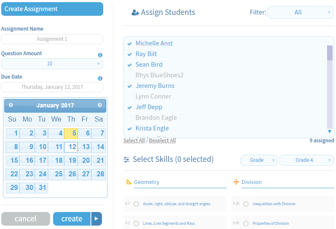Assign student Rhys BlueShoes2

click(x=159, y=75)
